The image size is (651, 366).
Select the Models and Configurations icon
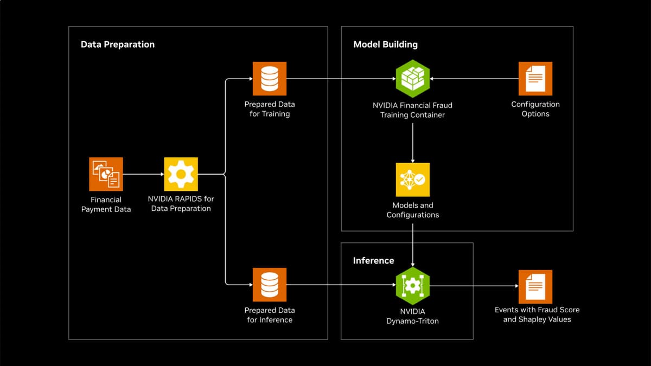click(x=412, y=179)
